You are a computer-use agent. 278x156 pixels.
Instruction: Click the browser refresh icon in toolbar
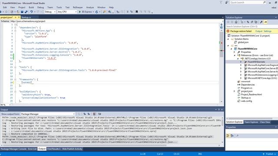96,12
